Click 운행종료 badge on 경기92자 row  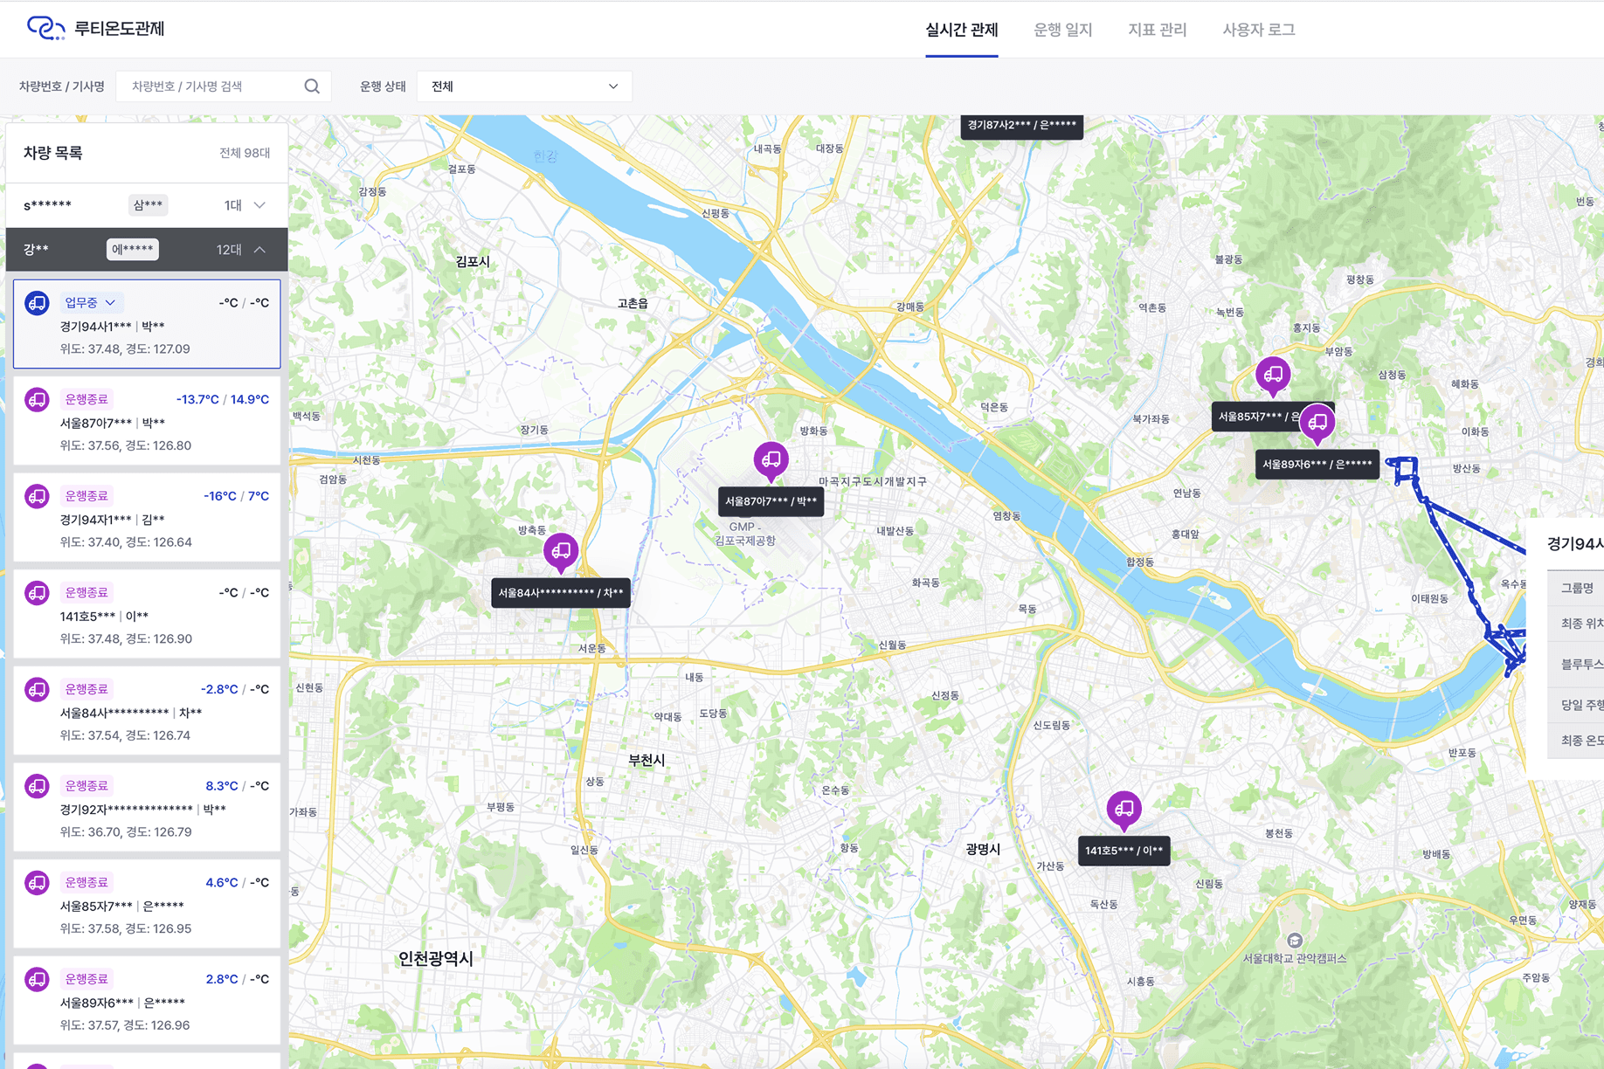(86, 786)
